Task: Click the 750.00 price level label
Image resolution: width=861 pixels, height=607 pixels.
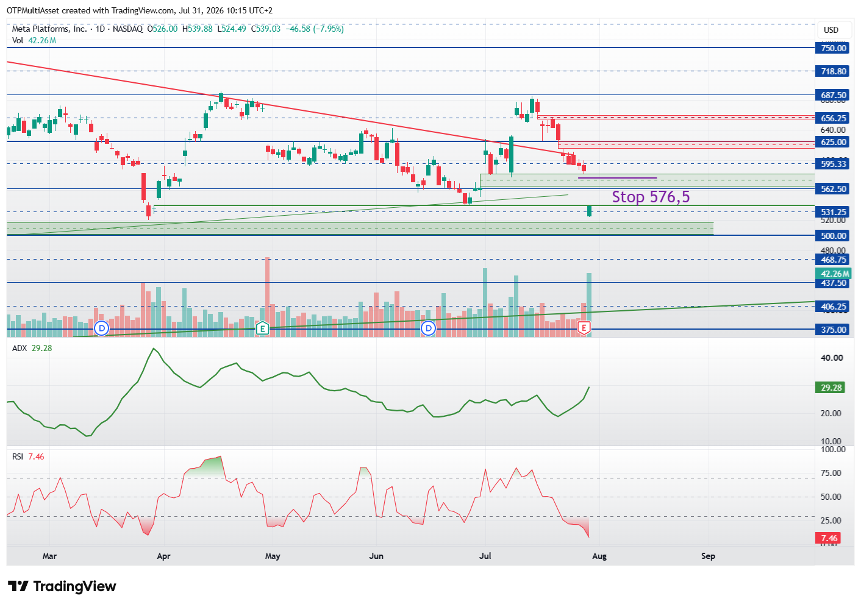Action: pyautogui.click(x=832, y=48)
